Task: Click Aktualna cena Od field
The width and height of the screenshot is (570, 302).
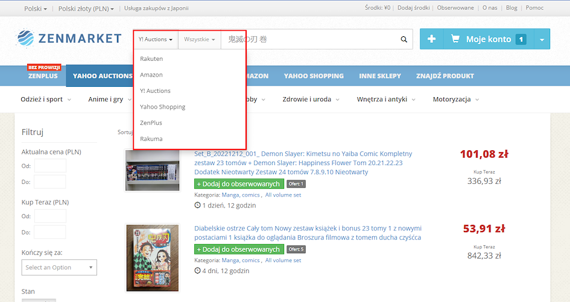Action: coord(50,166)
